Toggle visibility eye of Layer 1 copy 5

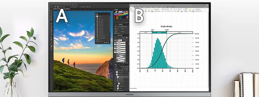(115, 77)
